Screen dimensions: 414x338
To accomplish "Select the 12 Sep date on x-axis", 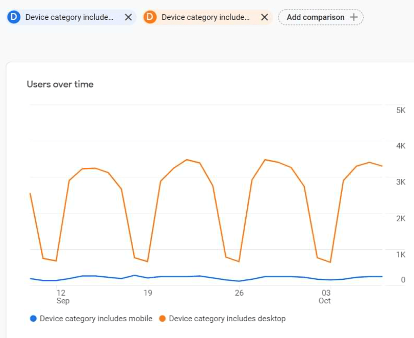I will click(x=62, y=297).
